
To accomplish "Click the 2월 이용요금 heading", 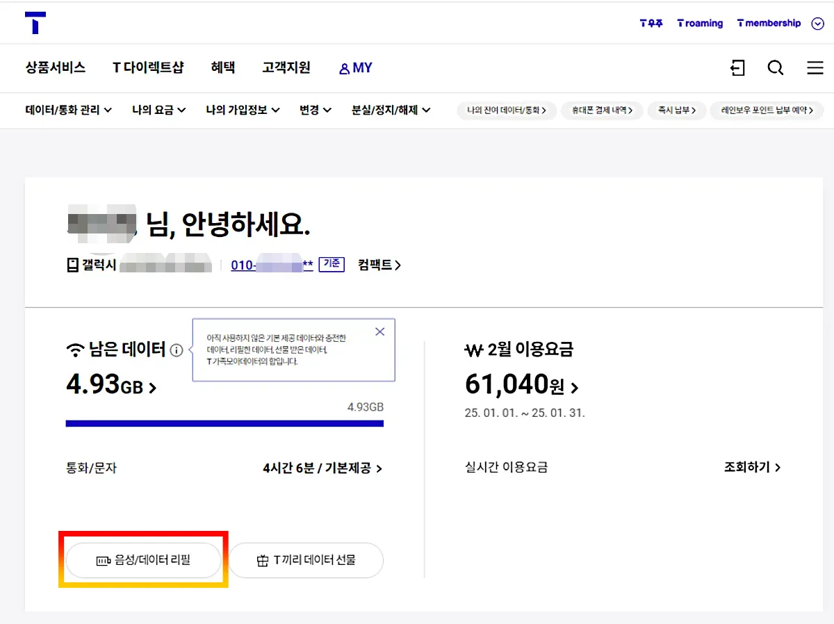I will click(x=530, y=350).
